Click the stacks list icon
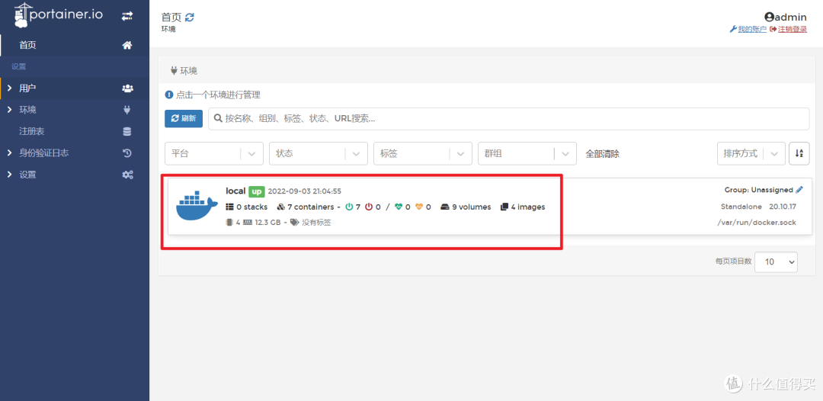Viewport: 823px width, 401px height. pos(229,207)
